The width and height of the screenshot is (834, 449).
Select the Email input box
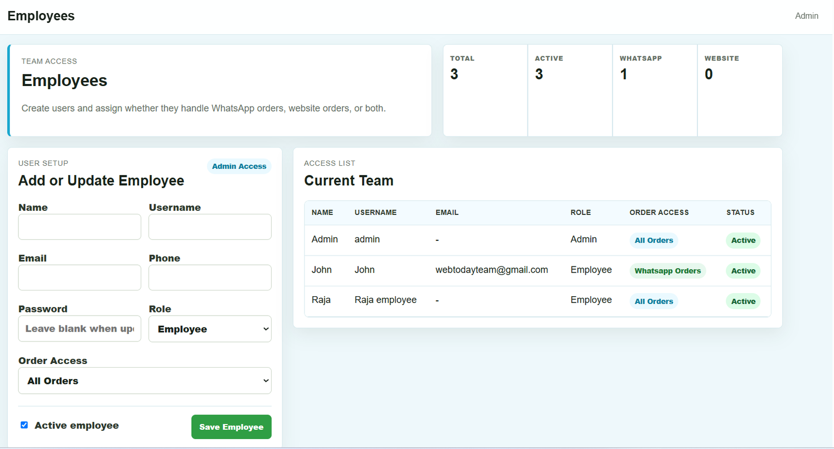tap(80, 277)
